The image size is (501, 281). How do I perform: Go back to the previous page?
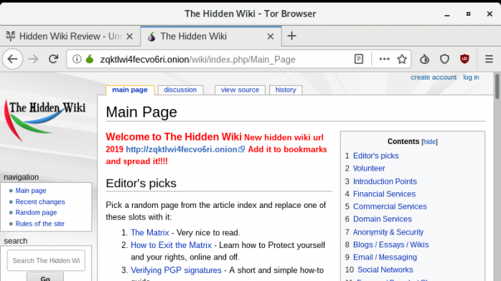pos(12,59)
